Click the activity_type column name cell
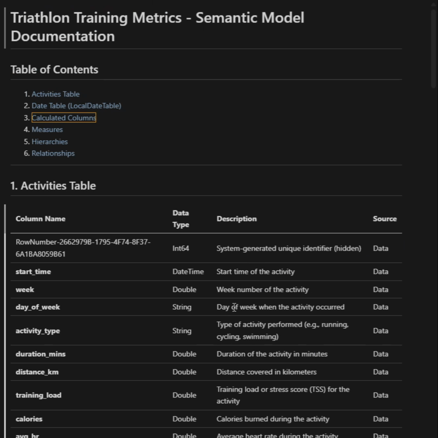 click(x=38, y=331)
